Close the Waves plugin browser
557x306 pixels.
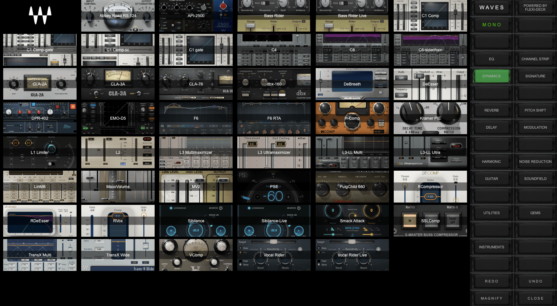point(535,298)
